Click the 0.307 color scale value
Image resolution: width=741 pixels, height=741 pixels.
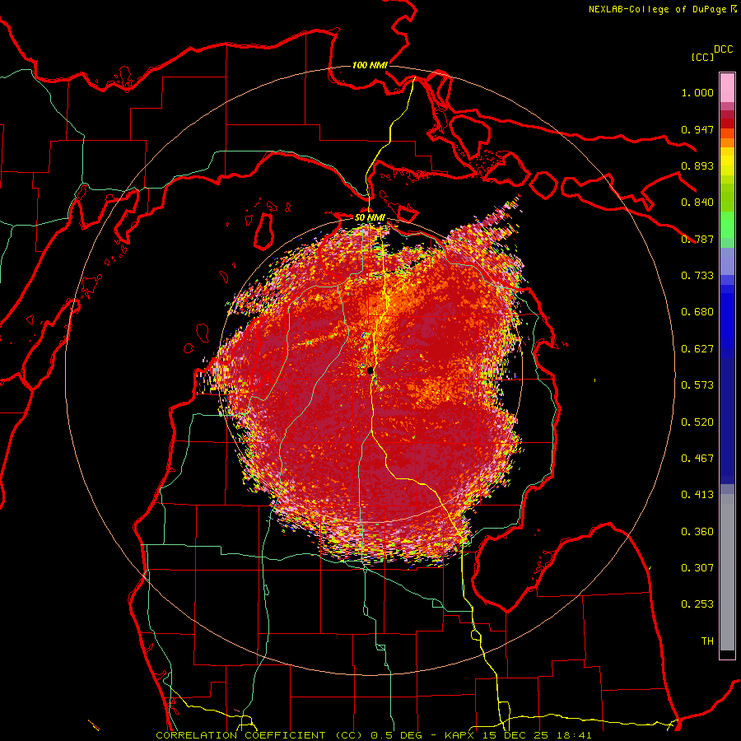[697, 568]
